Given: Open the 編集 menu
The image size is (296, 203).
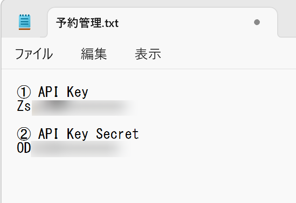Looking at the screenshot, I should point(94,54).
